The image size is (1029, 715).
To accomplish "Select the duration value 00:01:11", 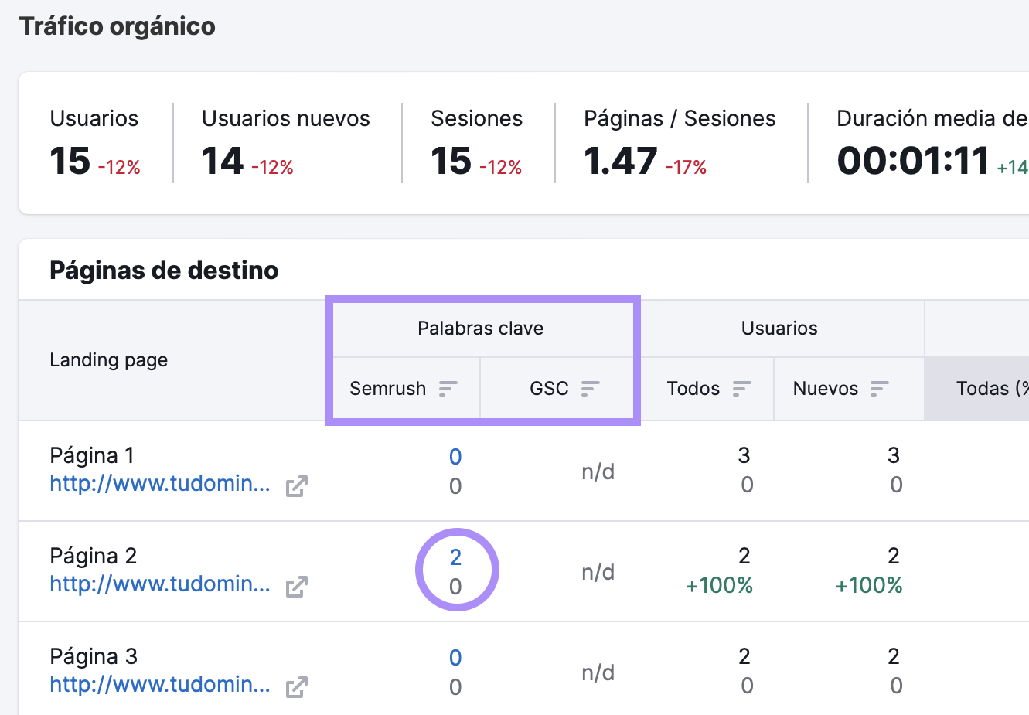I will click(x=913, y=162).
